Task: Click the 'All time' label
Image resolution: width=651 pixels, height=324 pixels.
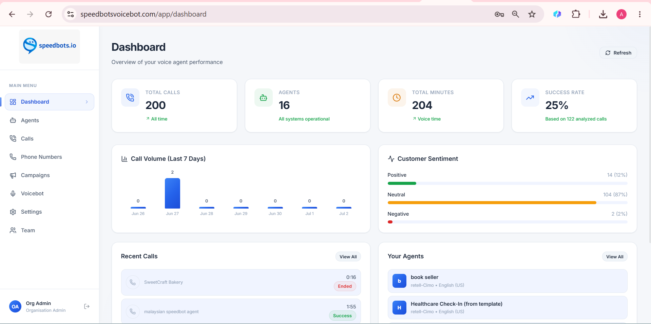Action: point(159,119)
